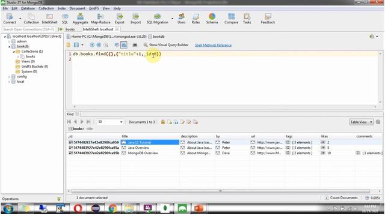Go to next page of results

point(82,122)
